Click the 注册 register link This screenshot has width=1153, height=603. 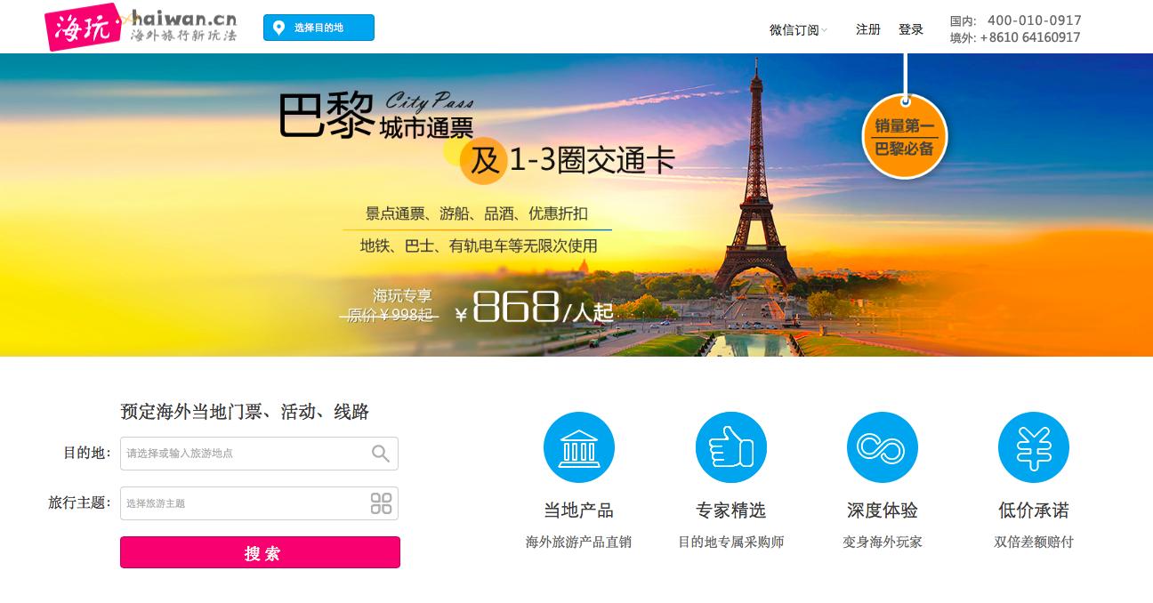click(x=868, y=29)
